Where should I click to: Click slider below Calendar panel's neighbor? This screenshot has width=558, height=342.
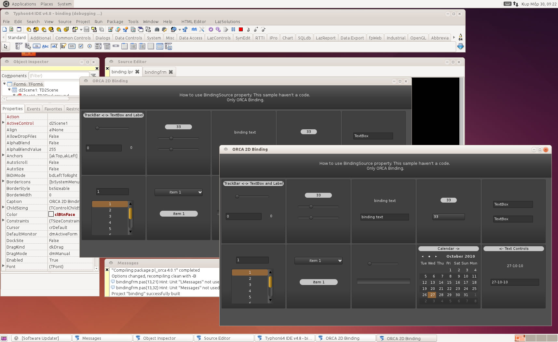click(370, 264)
